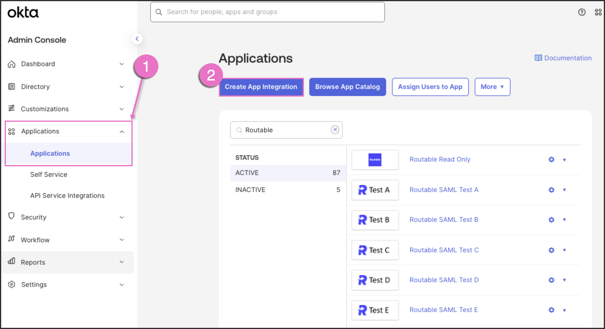Collapse the Applications section chevron
Image resolution: width=605 pixels, height=329 pixels.
tap(121, 131)
